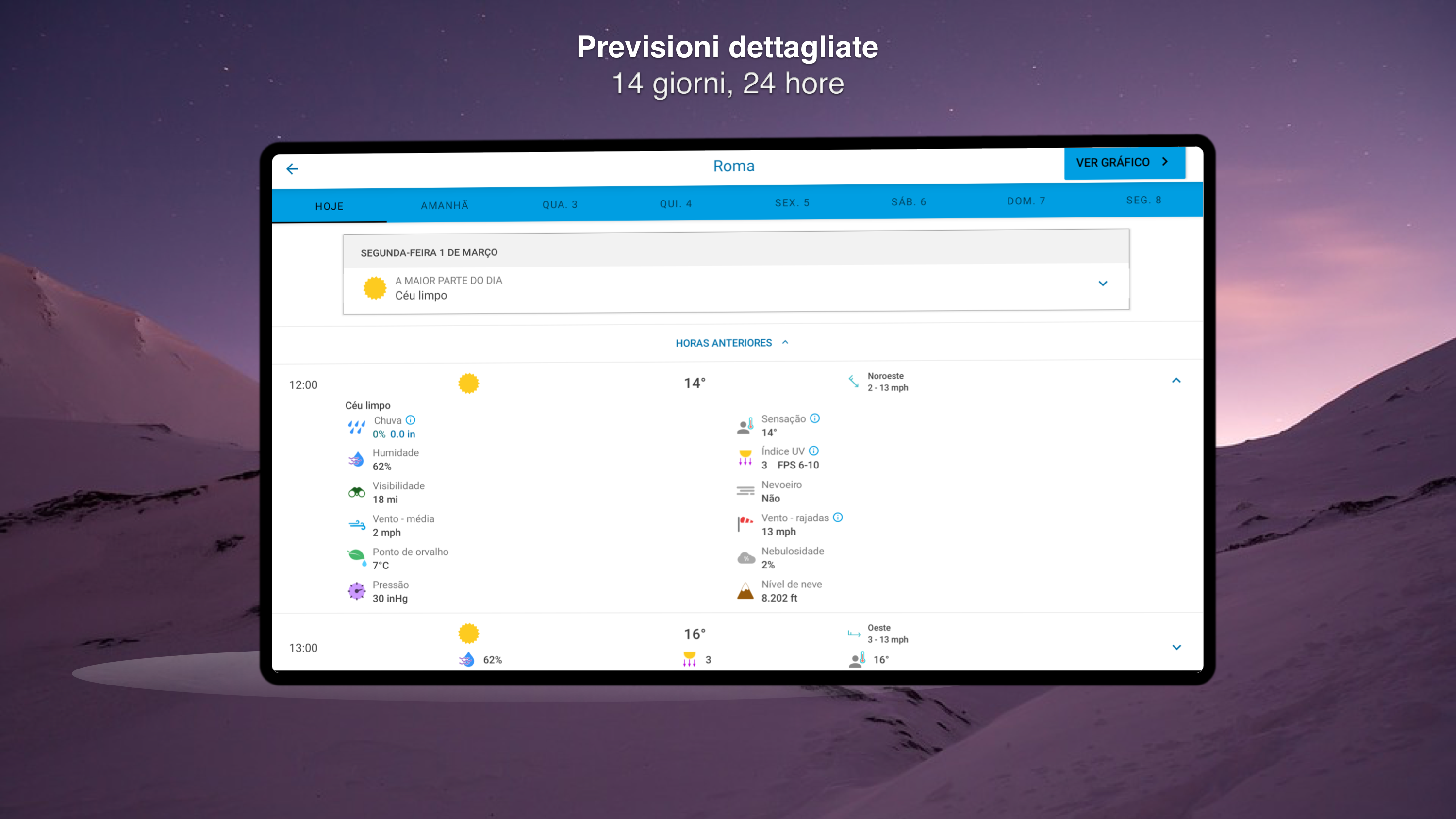
Task: Switch to the Amanhã tab
Action: pos(444,205)
